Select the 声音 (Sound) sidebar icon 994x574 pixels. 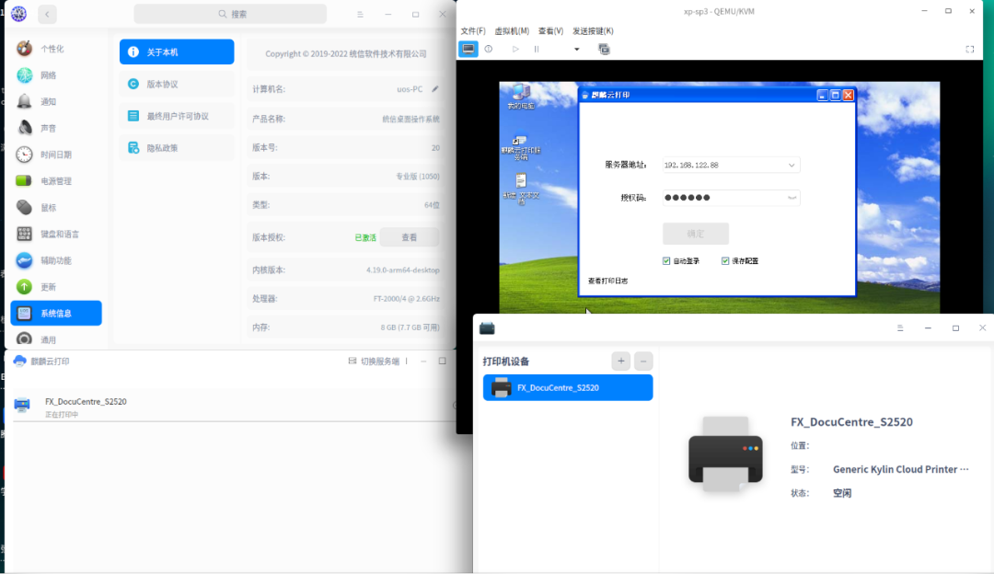click(x=23, y=128)
